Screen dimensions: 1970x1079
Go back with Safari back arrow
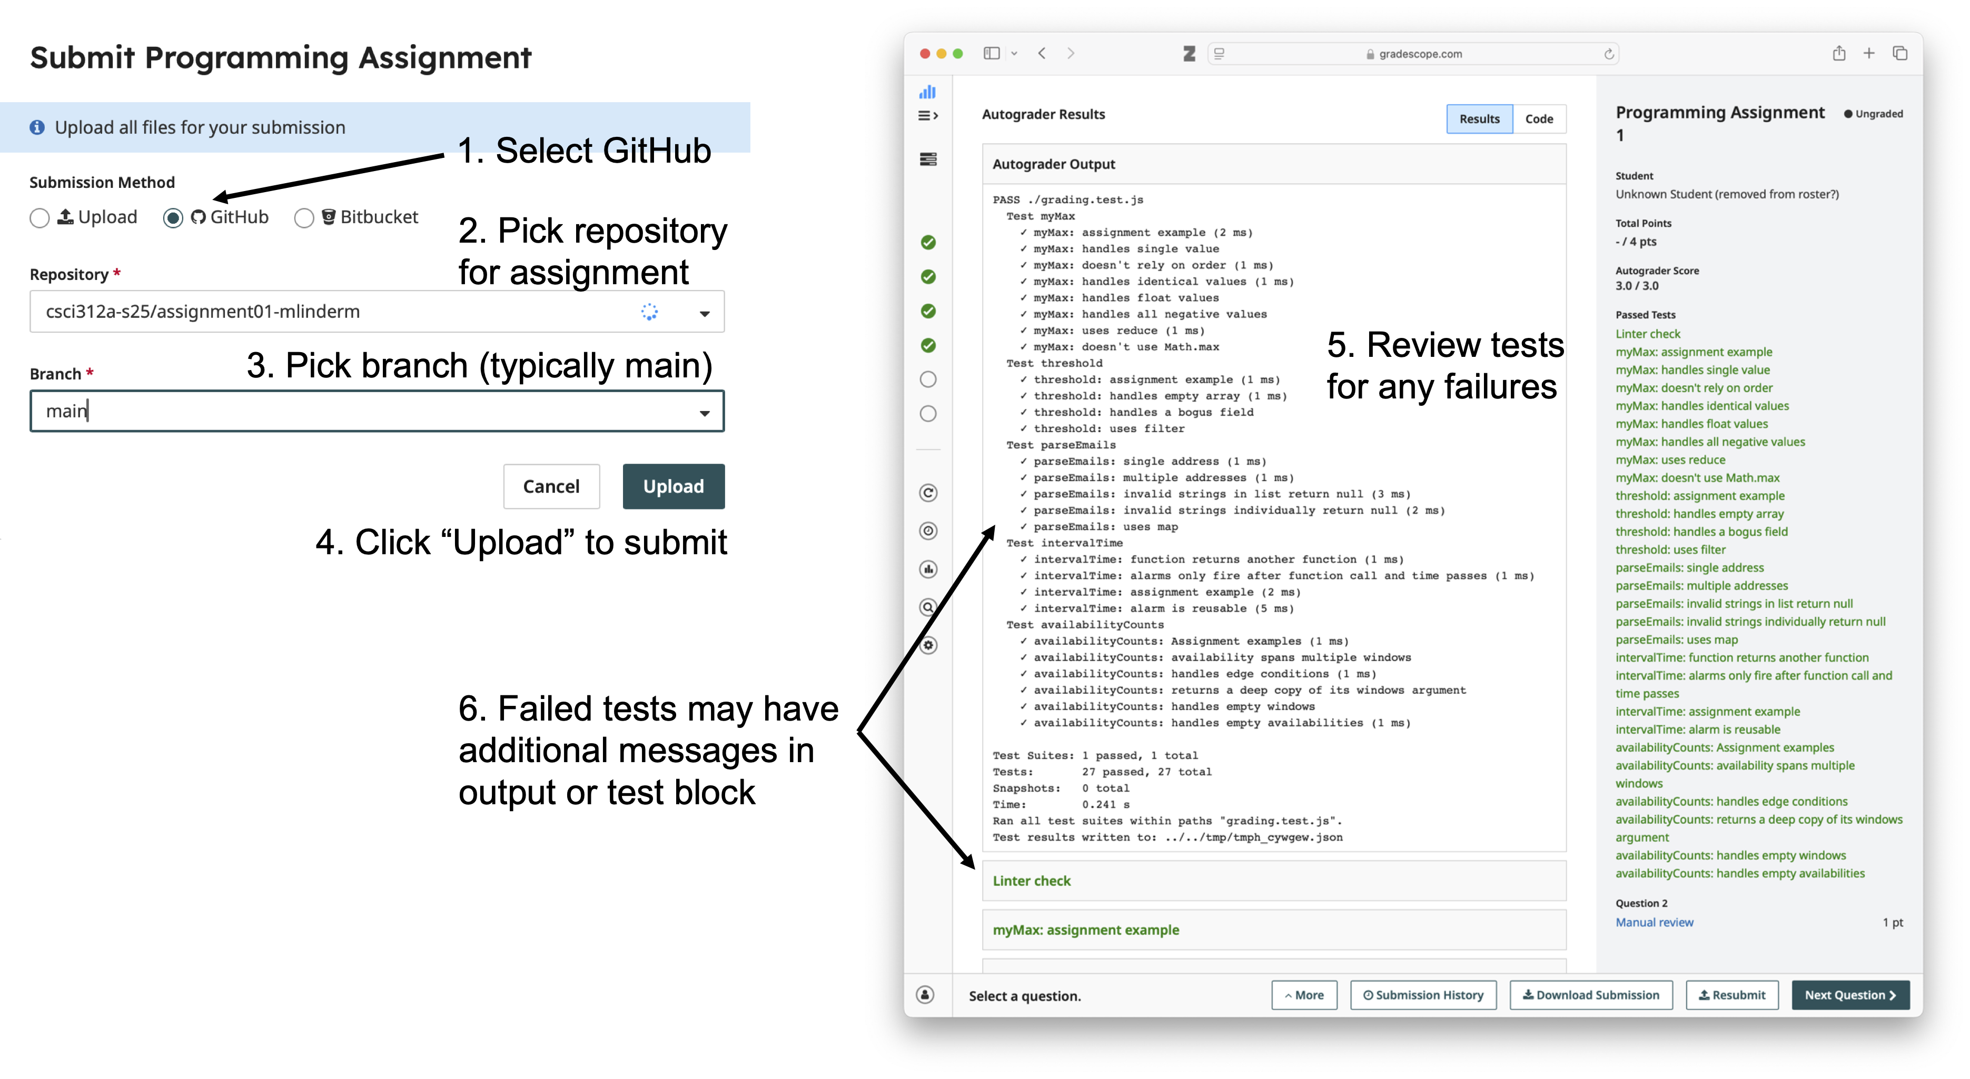(1042, 53)
